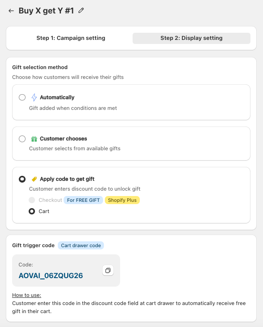Click the Buy X get Y #1 title
This screenshot has width=263, height=327.
tap(46, 11)
